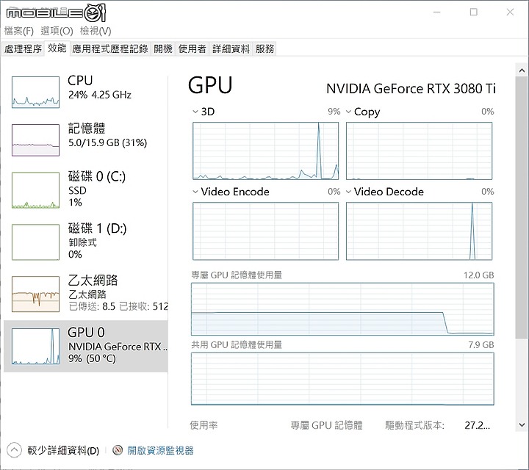Image resolution: width=529 pixels, height=470 pixels.
Task: Click the CPU label in sidebar
Action: pyautogui.click(x=80, y=81)
